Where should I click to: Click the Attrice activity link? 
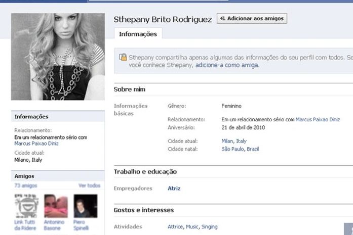[x=175, y=227]
